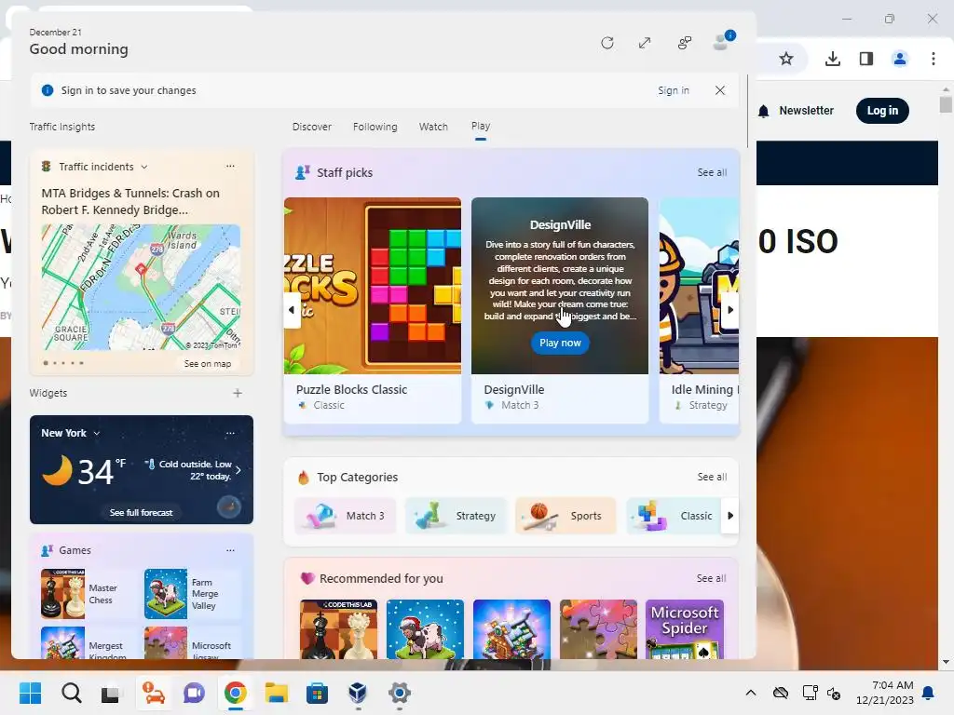Screen dimensions: 954x715
Task: Select Strategy category
Action: (456, 516)
